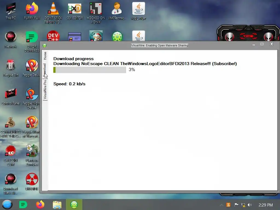Viewport: 280px width, 210px height.
Task: Open the green document app in taskbar
Action: coord(23,205)
